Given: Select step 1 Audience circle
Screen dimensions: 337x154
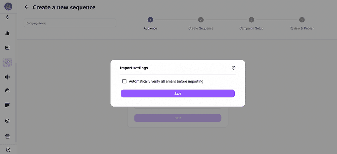Looking at the screenshot, I should point(150,20).
